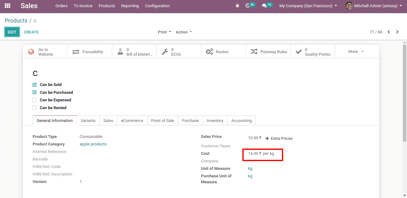Viewport: 407px width, 198px height.
Task: Click the CREATE button
Action: point(31,32)
